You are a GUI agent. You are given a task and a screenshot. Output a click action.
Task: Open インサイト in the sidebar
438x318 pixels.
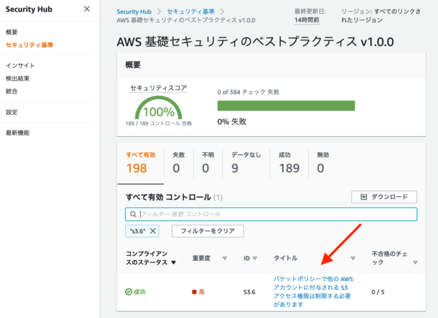[x=20, y=66]
